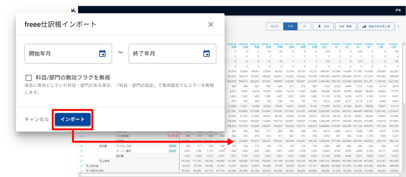Viewport: 406px width, 177px height.
Task: Click row number 23
Action: pyautogui.click(x=81, y=161)
